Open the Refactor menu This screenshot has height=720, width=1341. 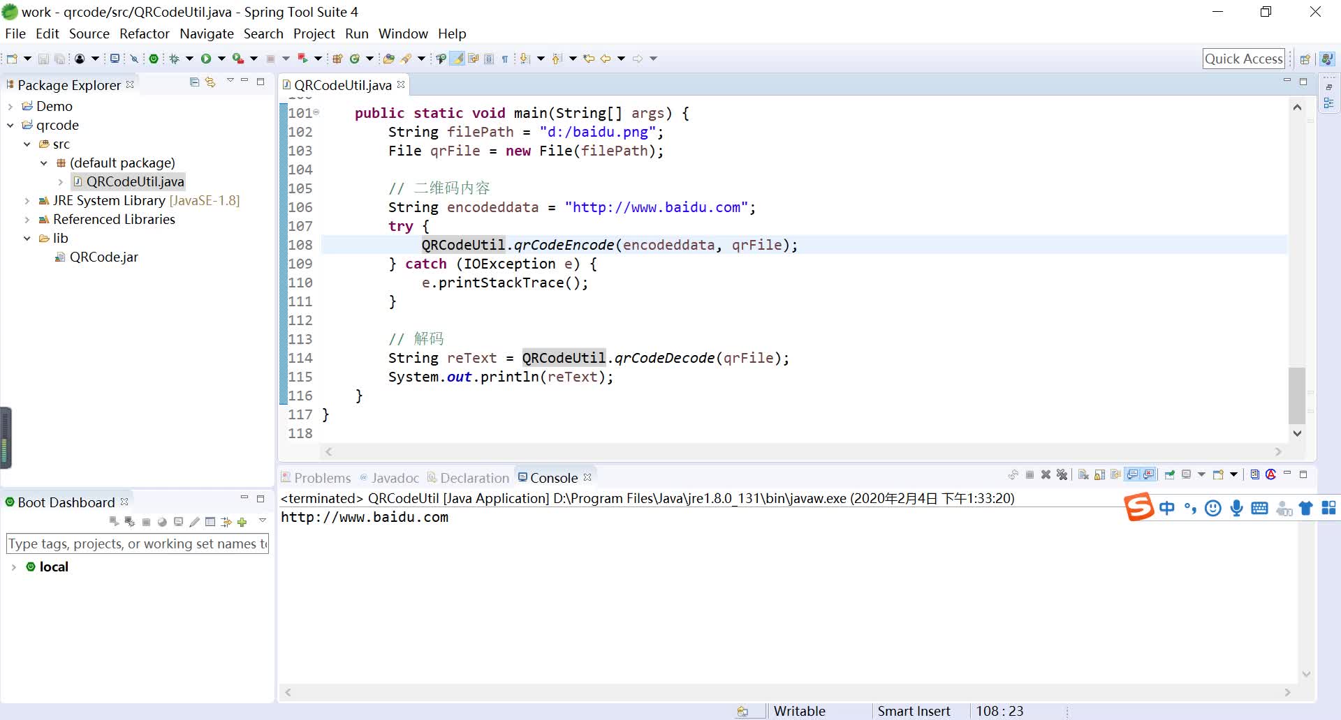[145, 33]
